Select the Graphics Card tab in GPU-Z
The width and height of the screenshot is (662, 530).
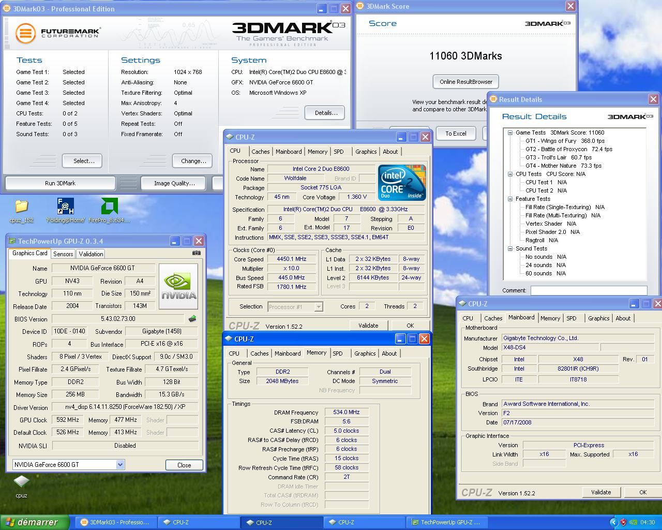point(29,253)
